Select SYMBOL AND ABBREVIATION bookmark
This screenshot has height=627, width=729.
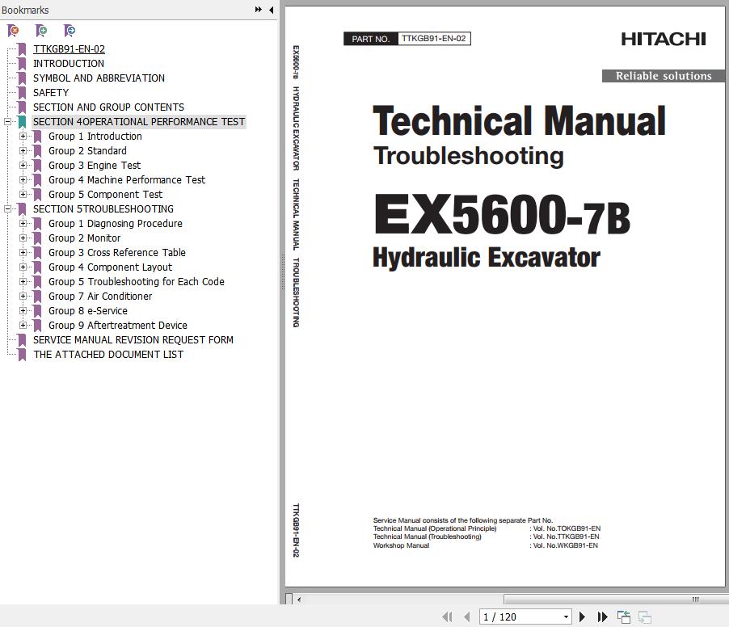click(99, 78)
